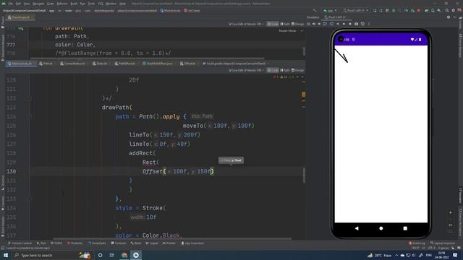Viewport: 463px width, 260px height.
Task: Place cursor on 'drawPath(' at line 123
Action: 117,108
